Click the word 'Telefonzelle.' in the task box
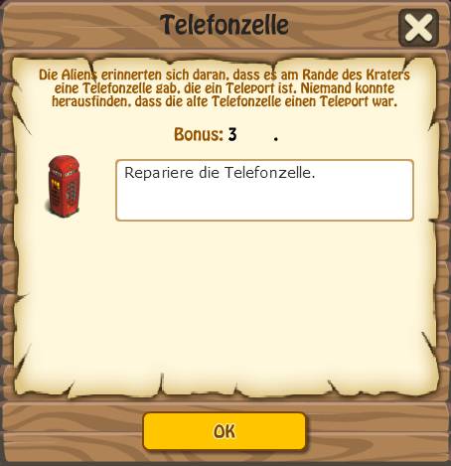This screenshot has width=451, height=466. point(270,173)
